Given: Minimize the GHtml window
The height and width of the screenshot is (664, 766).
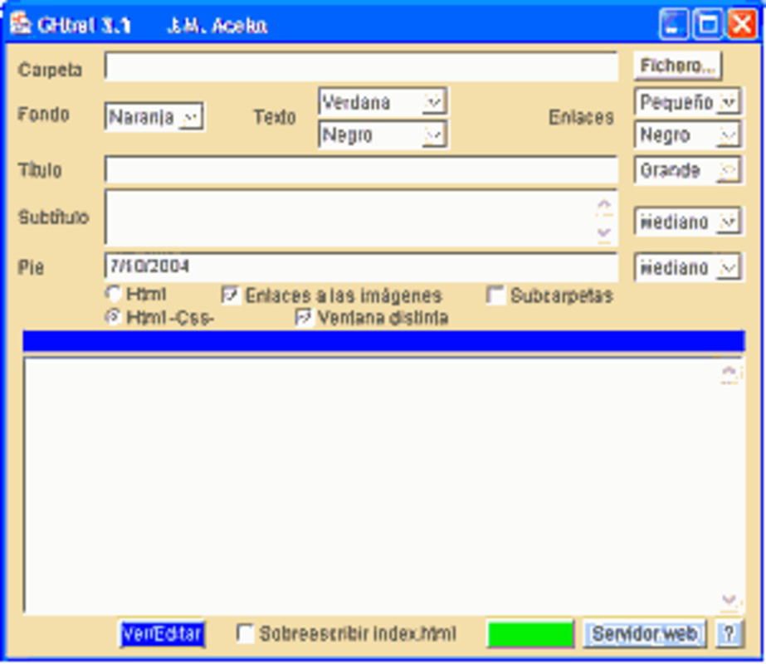Looking at the screenshot, I should point(673,23).
